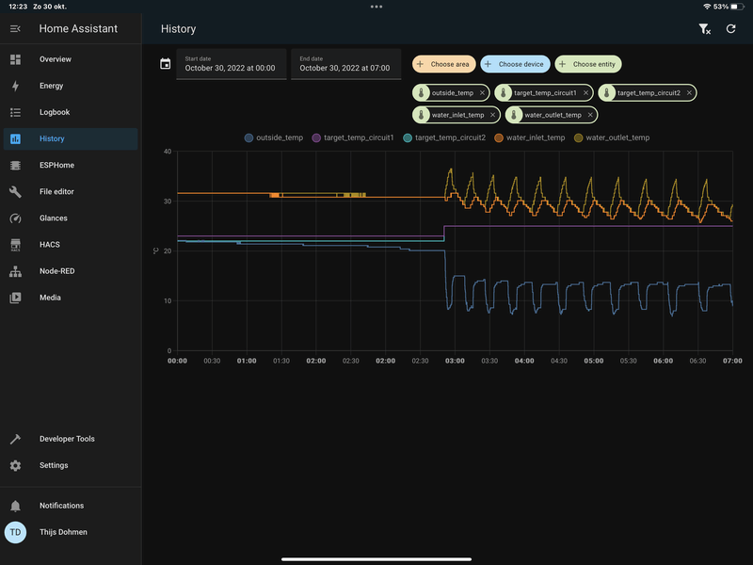Remove target_temp_circuit2 entity chip
This screenshot has width=753, height=565.
pyautogui.click(x=689, y=92)
